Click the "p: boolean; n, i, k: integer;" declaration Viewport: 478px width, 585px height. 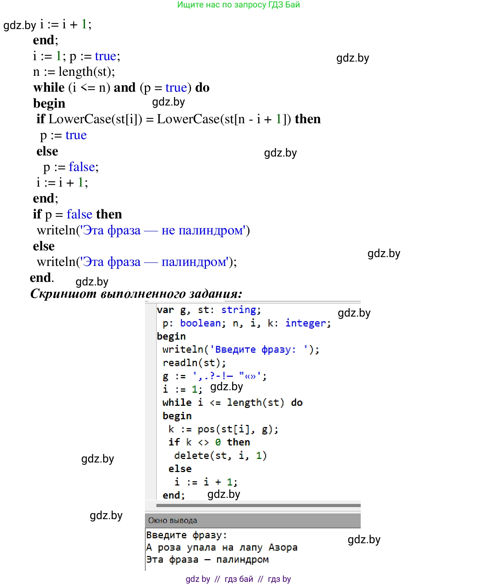pos(246,323)
